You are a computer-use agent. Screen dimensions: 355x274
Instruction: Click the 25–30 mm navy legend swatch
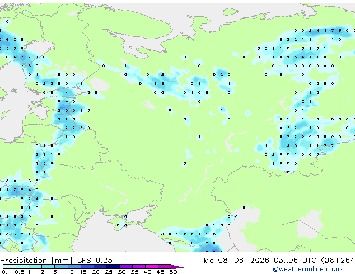(113, 267)
